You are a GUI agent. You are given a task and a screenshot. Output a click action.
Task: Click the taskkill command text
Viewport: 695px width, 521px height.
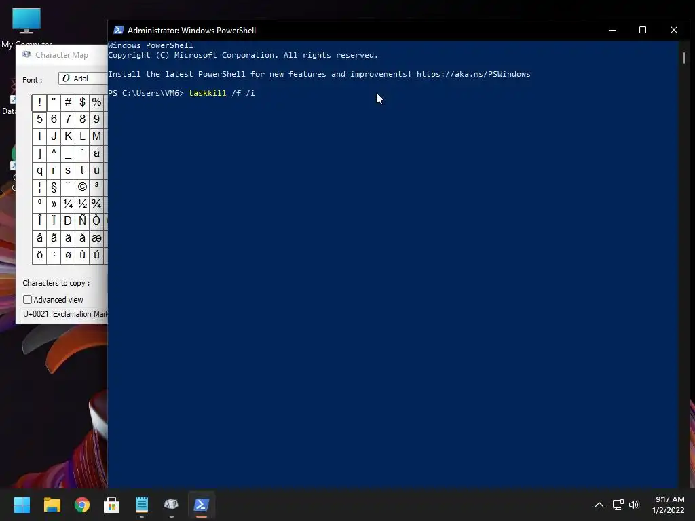tap(208, 93)
